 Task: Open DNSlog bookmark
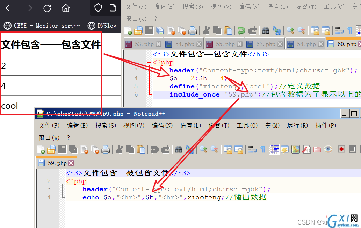click(102, 26)
